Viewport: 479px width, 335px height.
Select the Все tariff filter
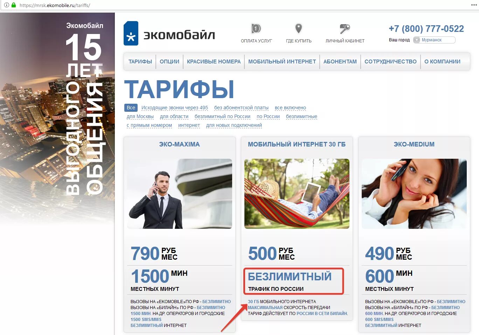pyautogui.click(x=131, y=108)
